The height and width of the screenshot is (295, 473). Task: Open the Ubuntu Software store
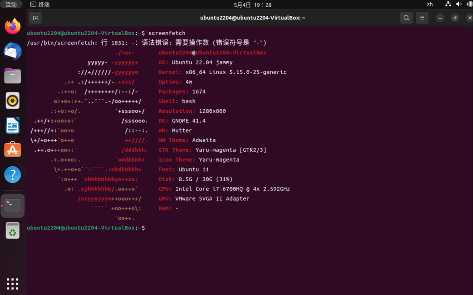click(12, 149)
